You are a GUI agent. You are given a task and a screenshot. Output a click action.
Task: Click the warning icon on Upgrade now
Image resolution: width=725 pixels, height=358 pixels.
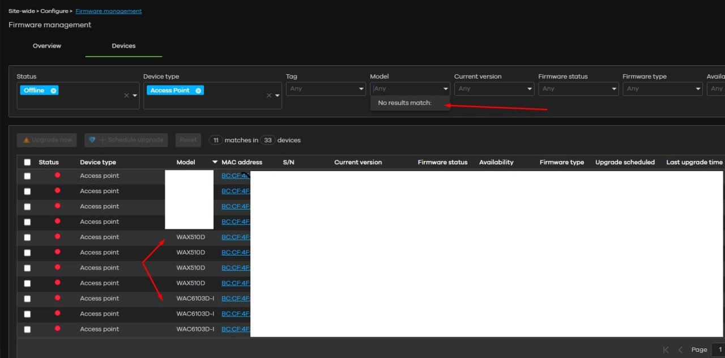[x=26, y=140]
